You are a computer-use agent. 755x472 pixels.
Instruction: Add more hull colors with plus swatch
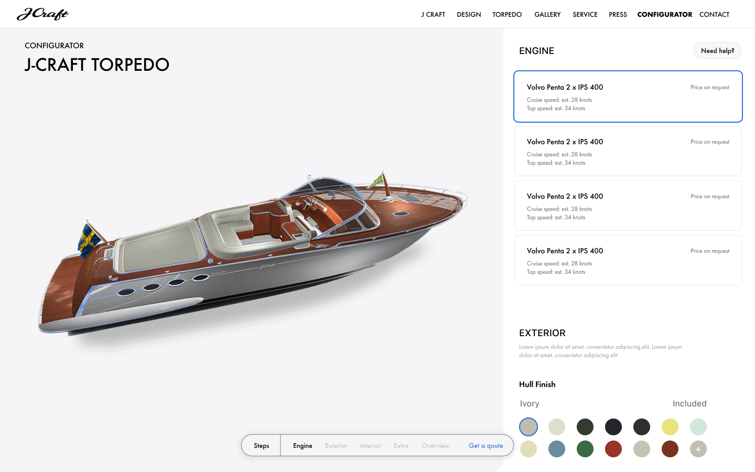(x=698, y=449)
